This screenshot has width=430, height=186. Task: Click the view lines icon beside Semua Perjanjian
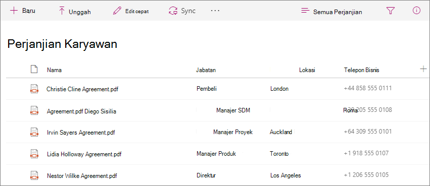coord(305,11)
